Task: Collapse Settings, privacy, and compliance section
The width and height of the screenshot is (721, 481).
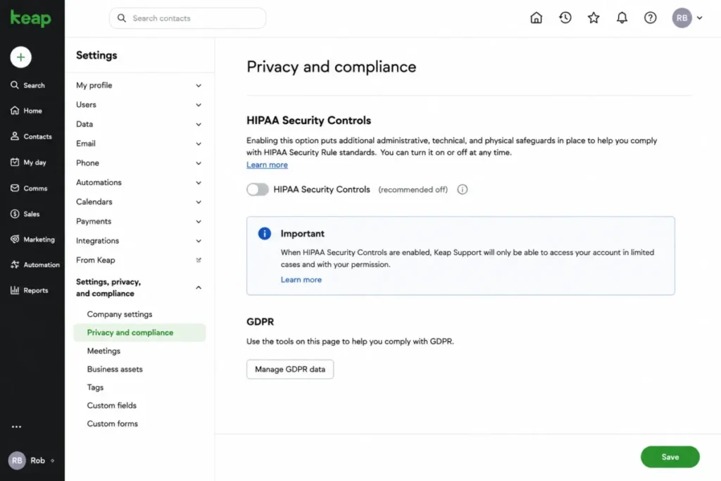Action: click(x=139, y=287)
